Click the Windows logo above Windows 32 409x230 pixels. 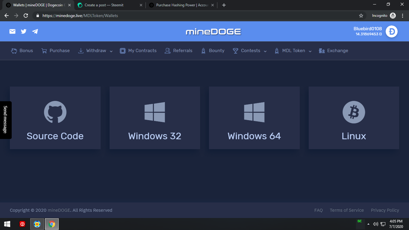155,112
